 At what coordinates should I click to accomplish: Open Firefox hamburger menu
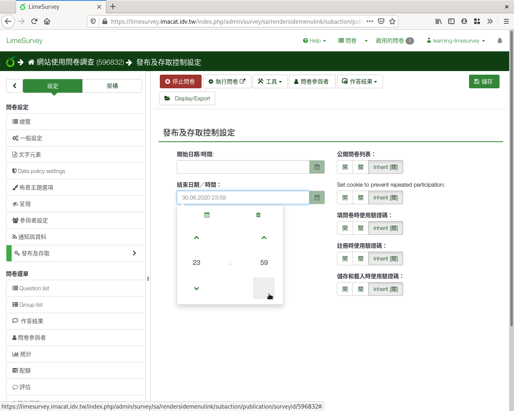pos(506,21)
